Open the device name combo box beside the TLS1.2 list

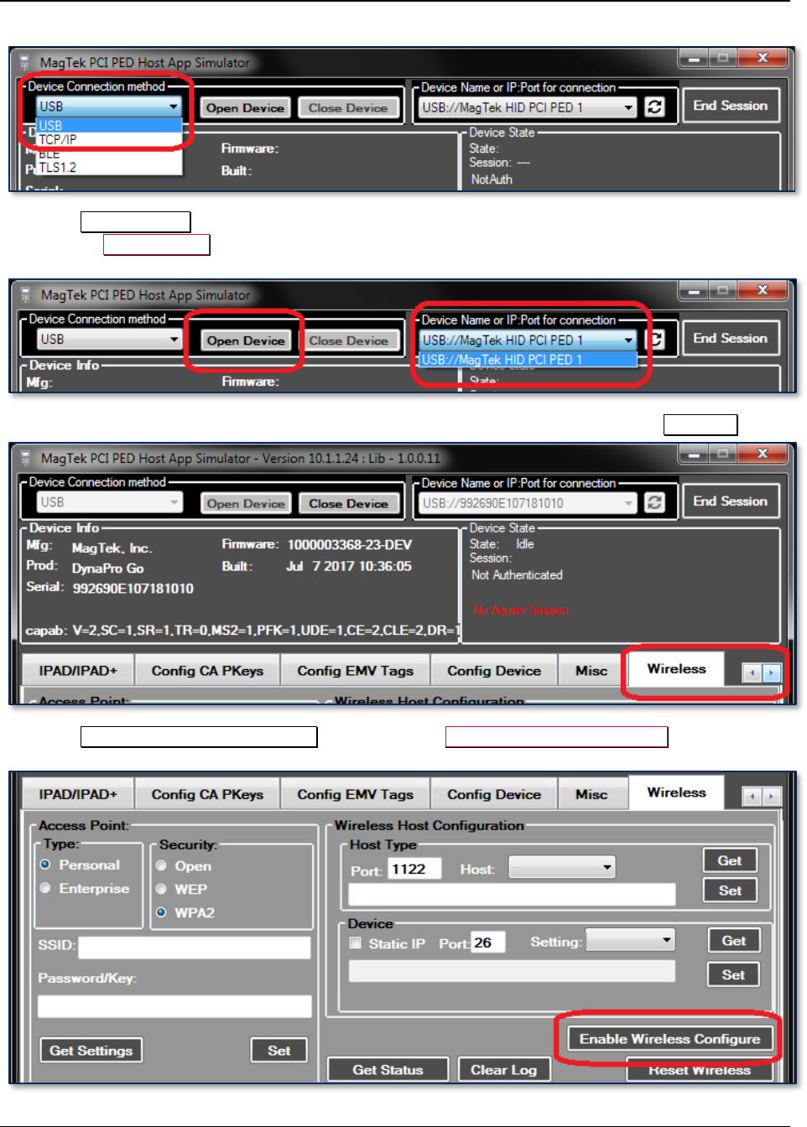pos(528,107)
